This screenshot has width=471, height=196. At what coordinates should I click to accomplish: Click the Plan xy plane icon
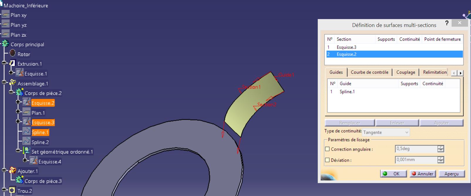pos(6,14)
